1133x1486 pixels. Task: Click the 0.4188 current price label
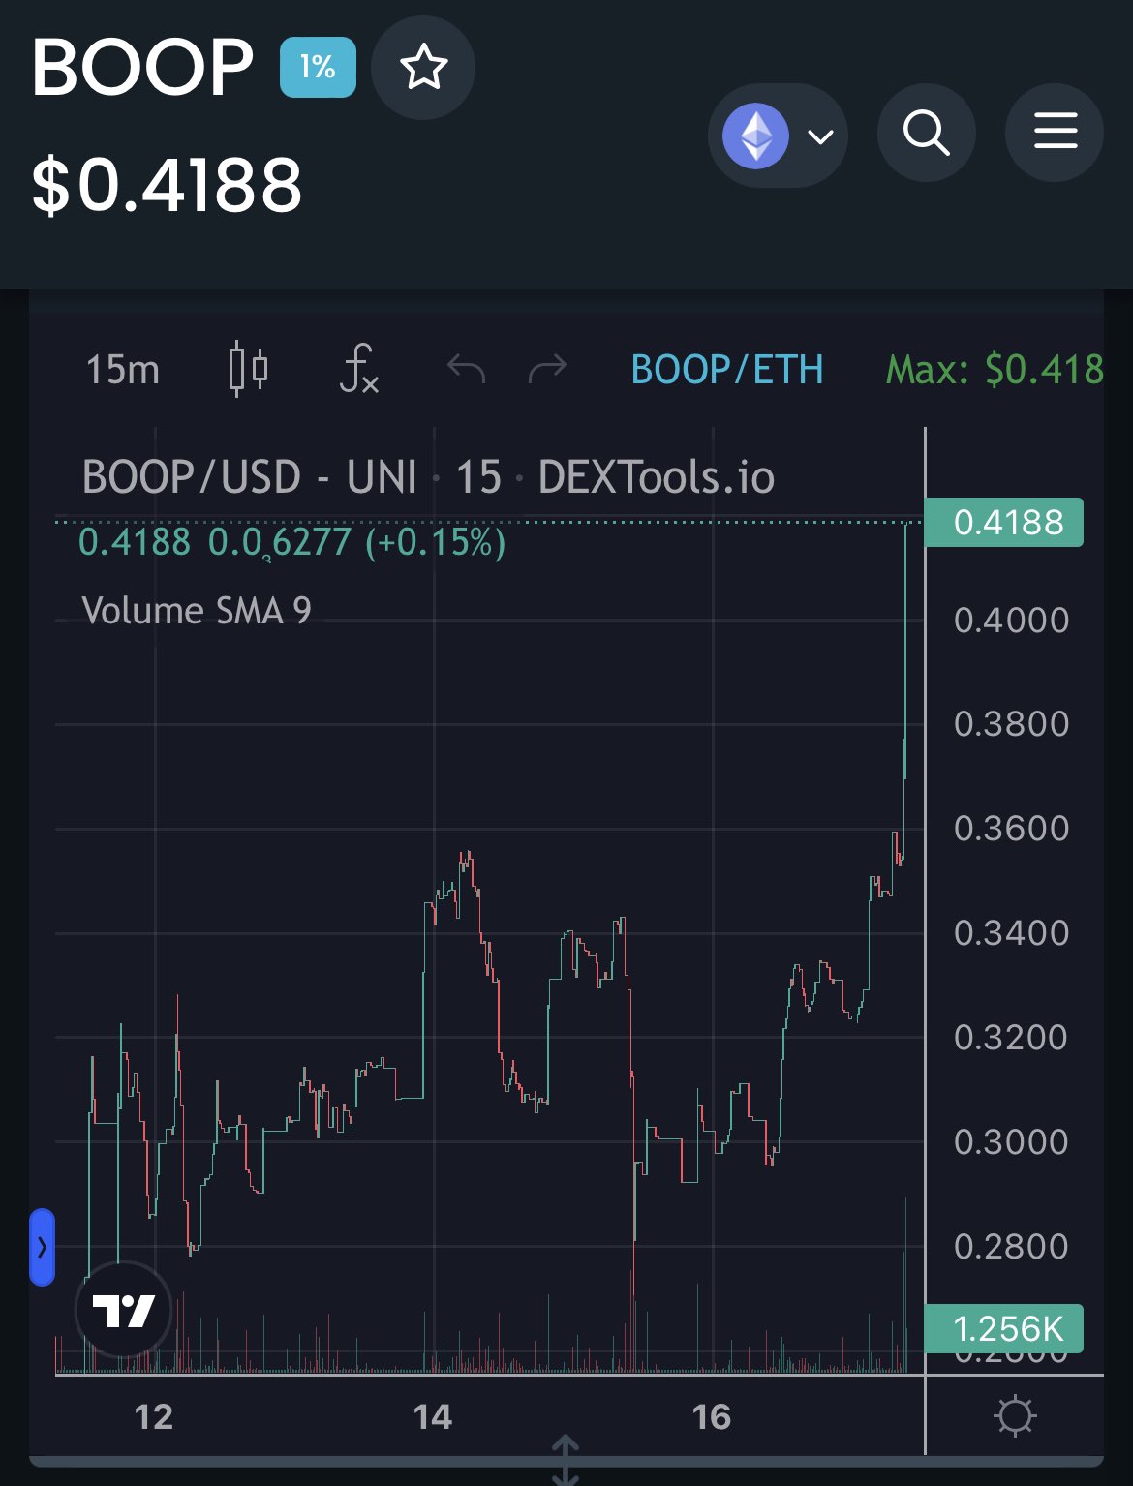point(1004,523)
